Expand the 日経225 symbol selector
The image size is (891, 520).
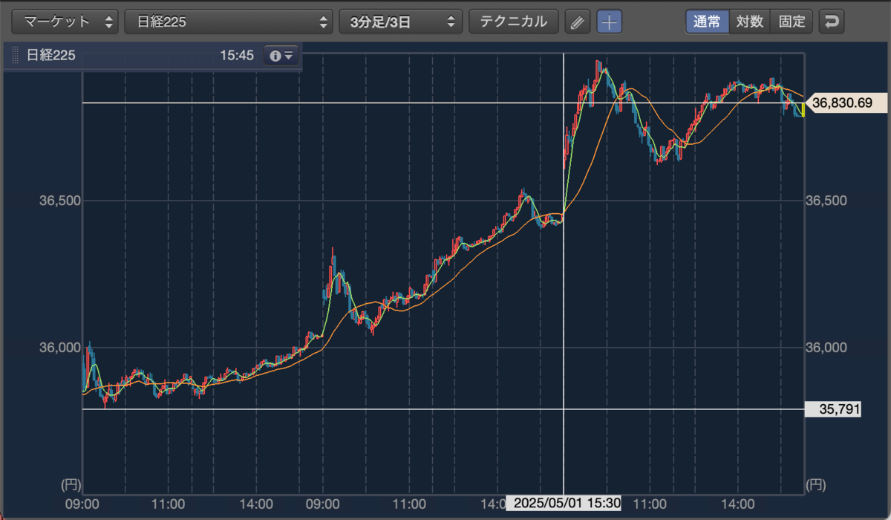pyautogui.click(x=228, y=22)
